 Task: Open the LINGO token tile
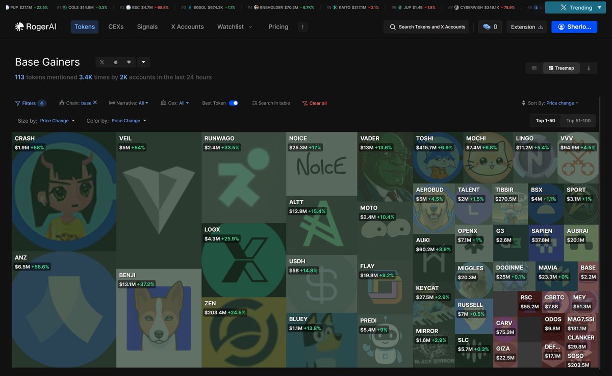[x=535, y=158]
